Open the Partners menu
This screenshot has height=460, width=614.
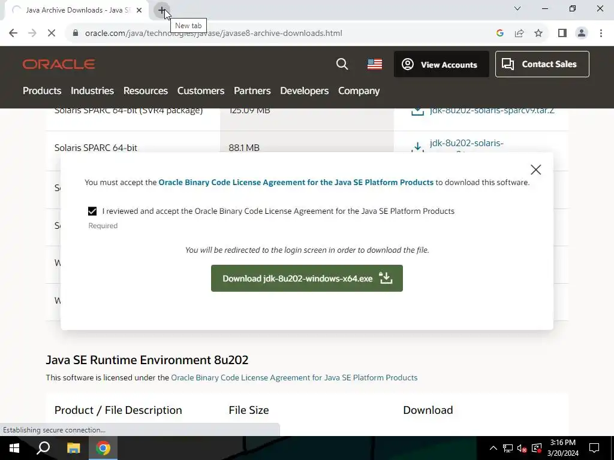point(252,91)
